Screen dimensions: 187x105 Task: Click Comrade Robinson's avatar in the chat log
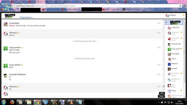click(6, 76)
